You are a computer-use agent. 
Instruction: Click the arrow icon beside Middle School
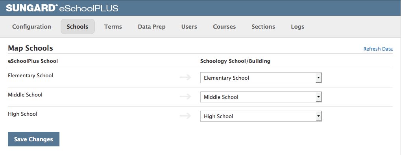185,97
